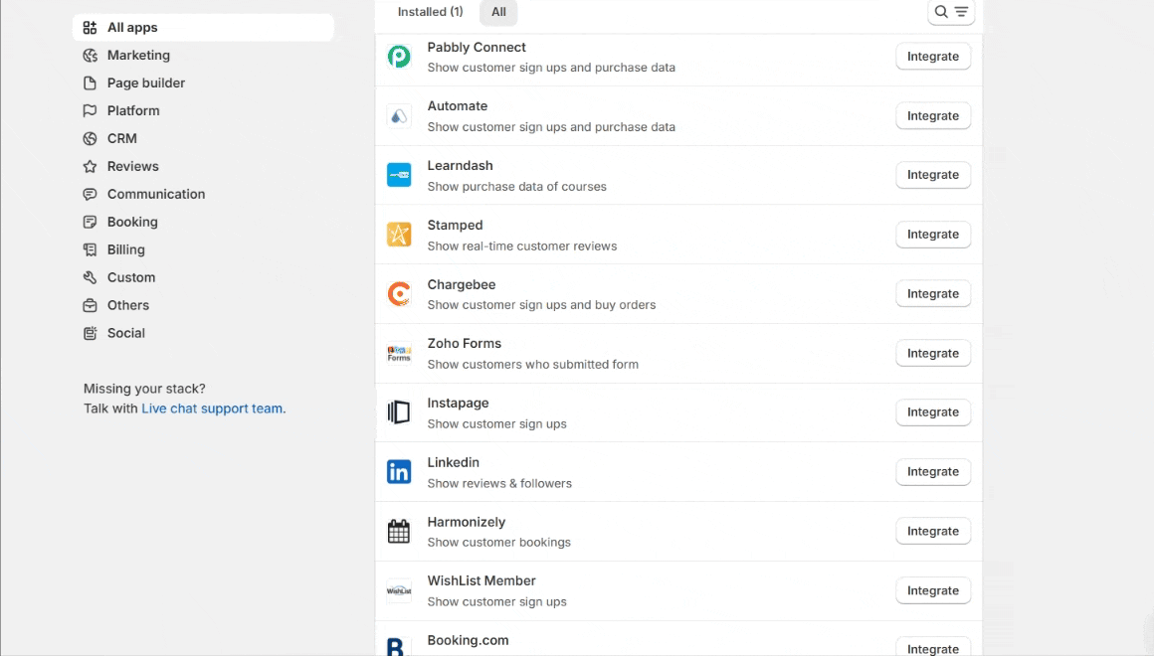
Task: Click the Learndash app logo
Action: pos(399,175)
